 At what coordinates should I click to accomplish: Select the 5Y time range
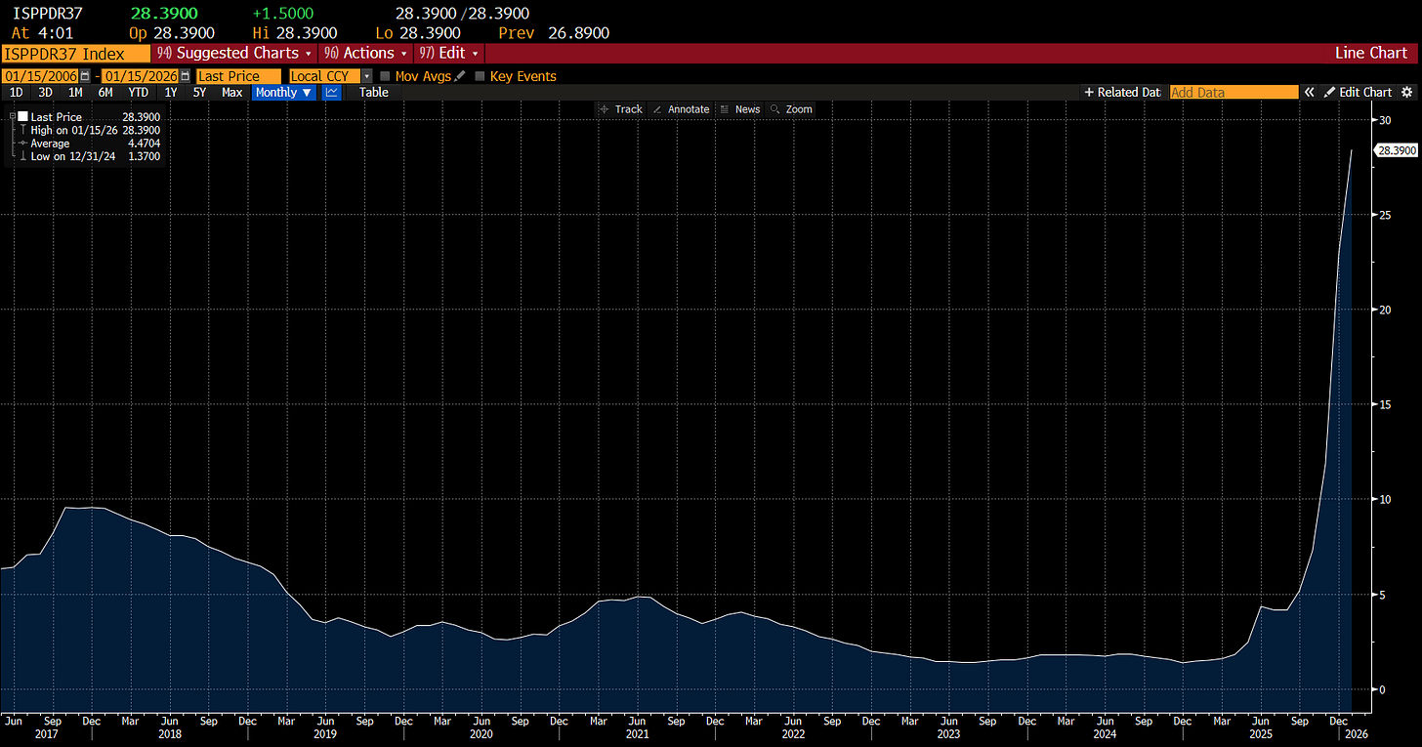click(x=199, y=93)
